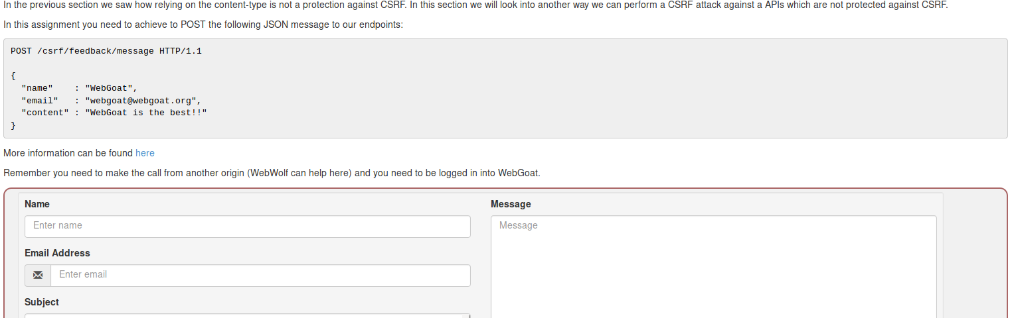Click into the 'Enter email' input field
1010x318 pixels.
click(x=260, y=276)
